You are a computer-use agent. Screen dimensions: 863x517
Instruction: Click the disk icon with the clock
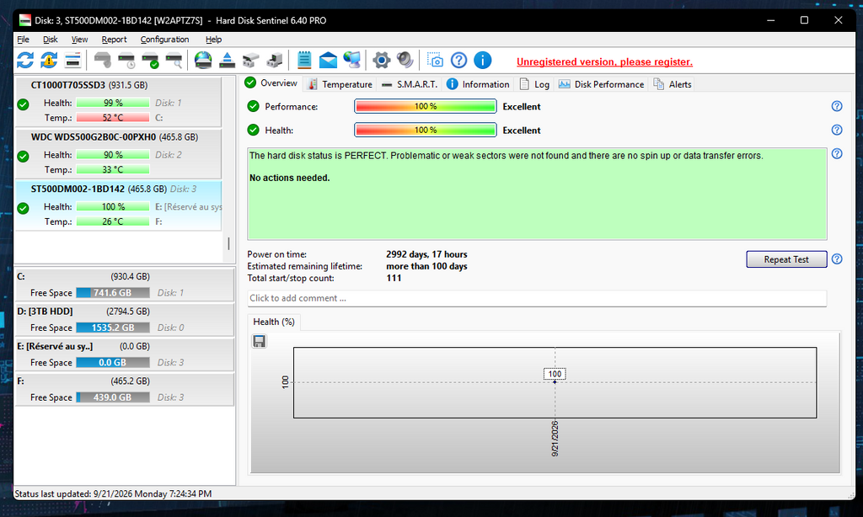point(126,60)
